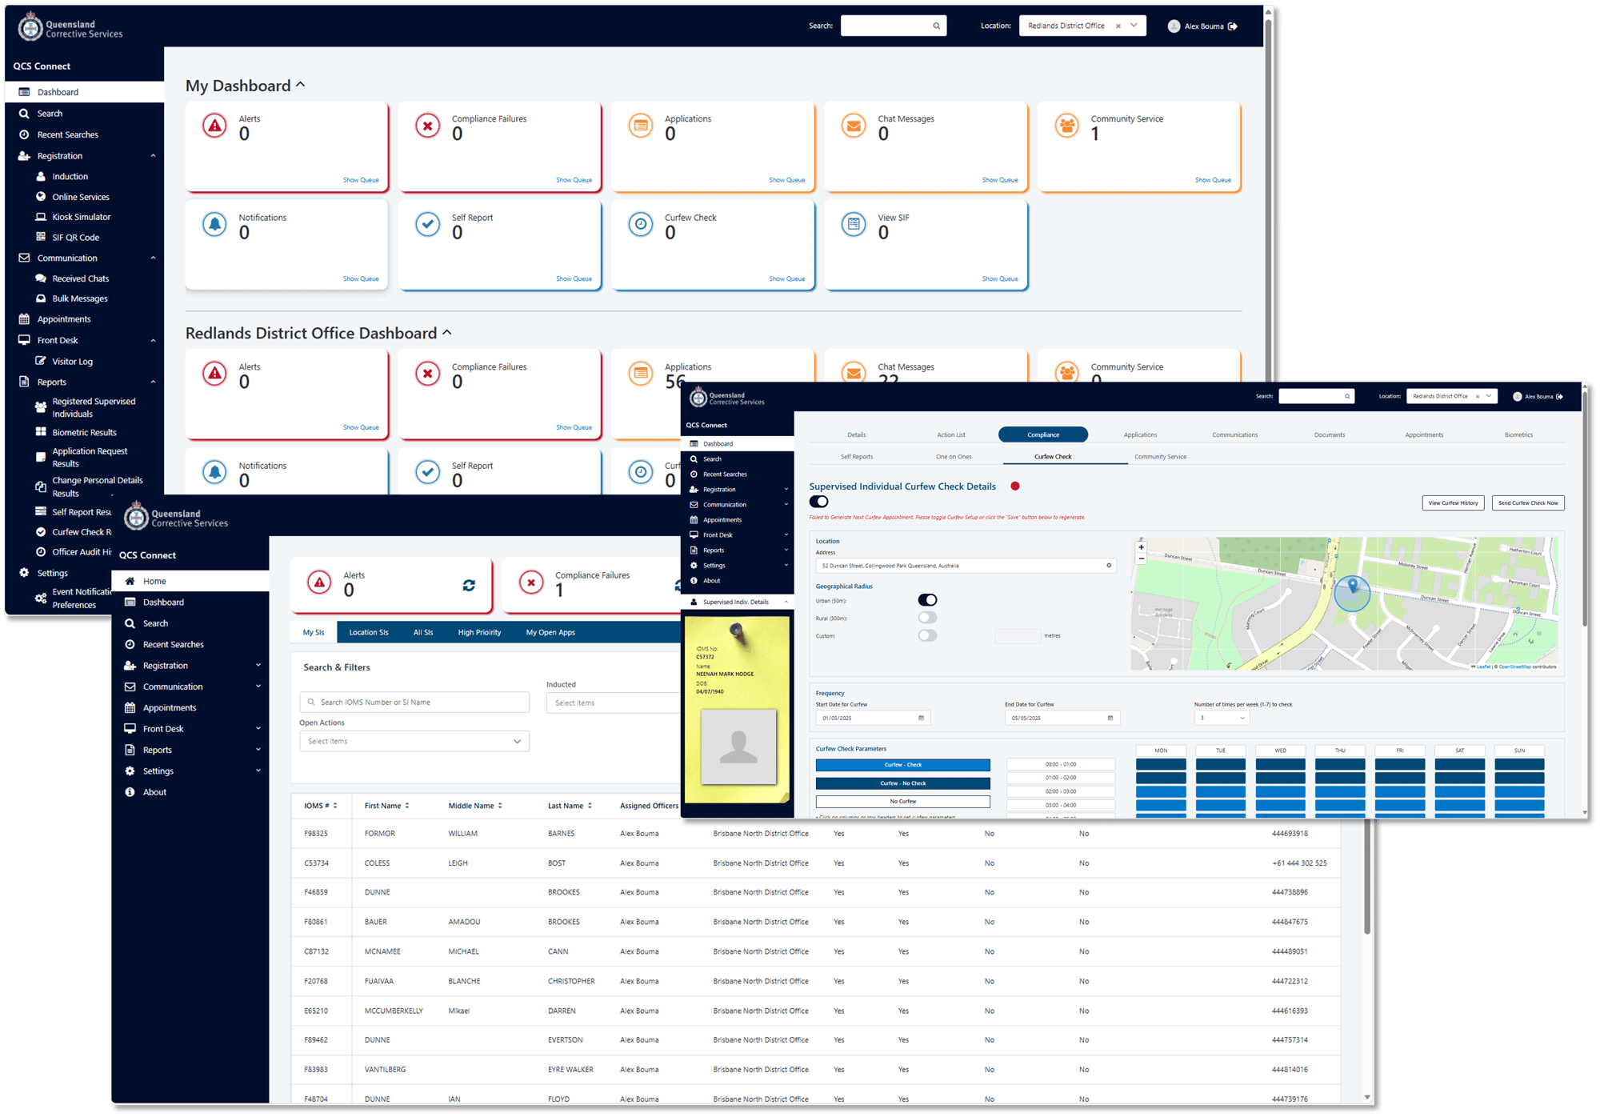Show Queue for My Dashboard Community Service
The width and height of the screenshot is (1600, 1117).
point(1213,180)
